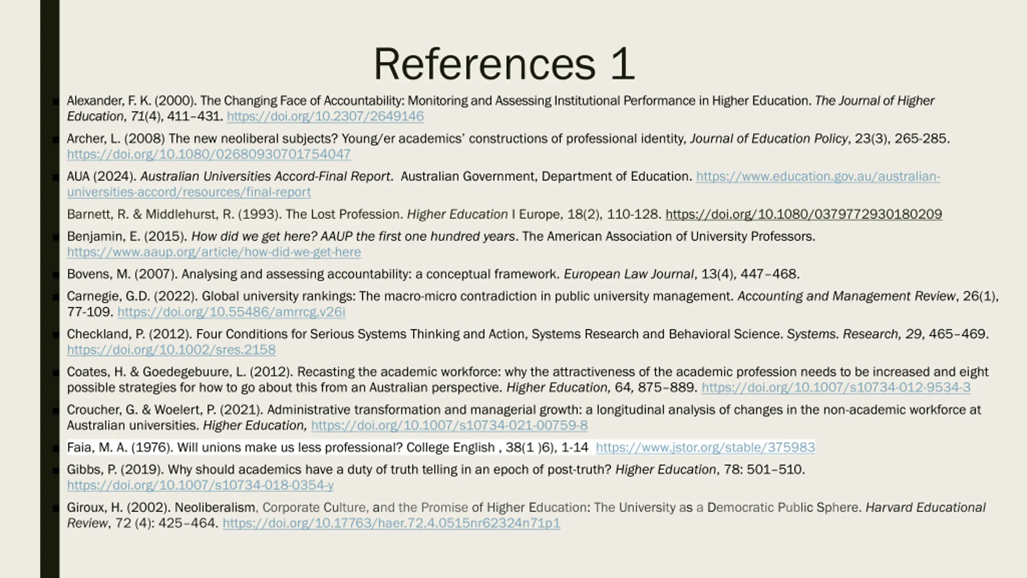Screen dimensions: 1027x578
Task: Open Croucher's doi s10734-021-00759-8 link
Action: point(449,425)
